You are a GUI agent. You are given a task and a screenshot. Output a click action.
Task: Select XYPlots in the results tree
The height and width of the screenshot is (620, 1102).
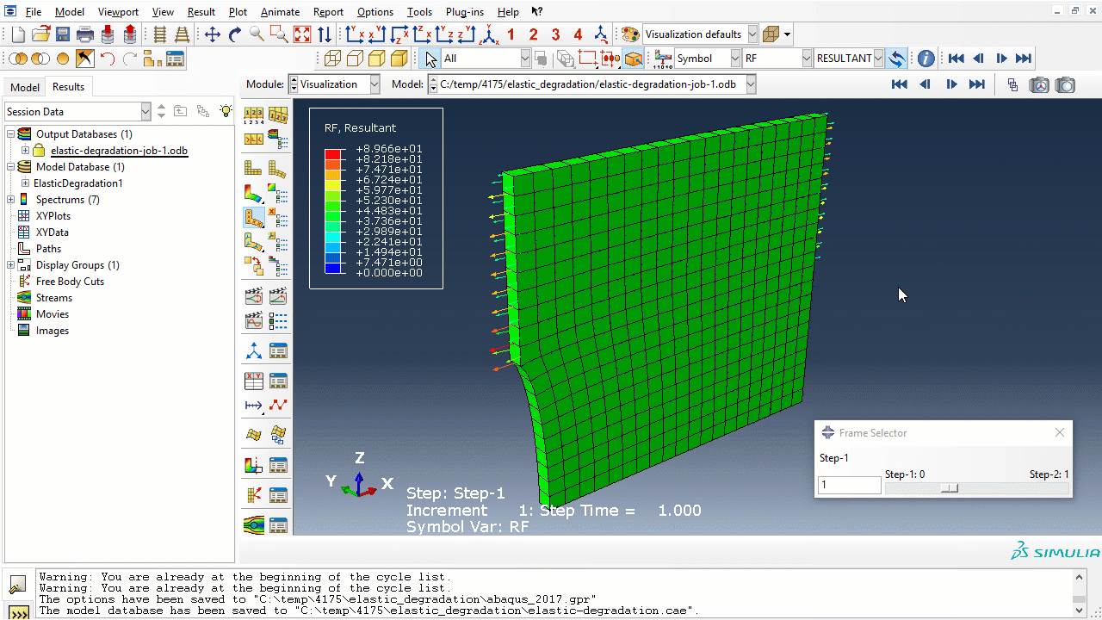53,216
